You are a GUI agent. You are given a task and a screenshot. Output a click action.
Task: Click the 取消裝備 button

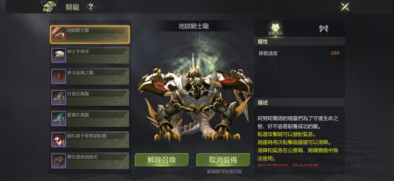(x=223, y=160)
